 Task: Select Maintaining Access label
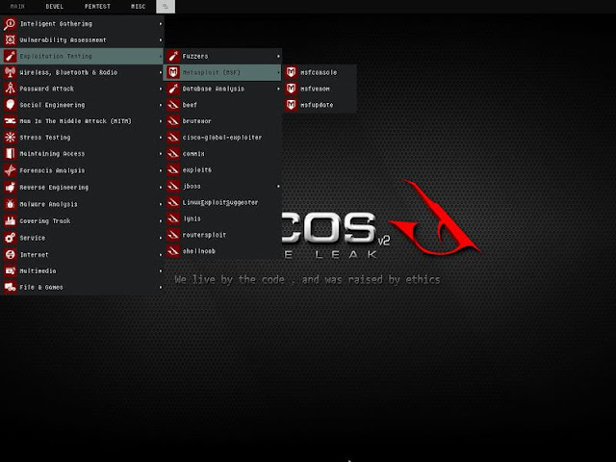tap(52, 154)
